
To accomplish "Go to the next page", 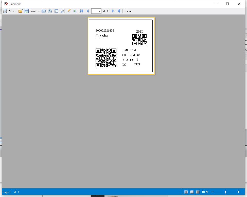I will [113, 11].
